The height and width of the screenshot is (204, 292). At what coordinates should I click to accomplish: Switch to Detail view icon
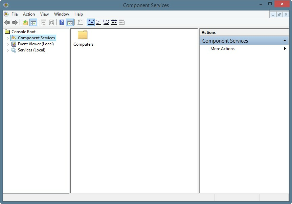[x=114, y=23]
